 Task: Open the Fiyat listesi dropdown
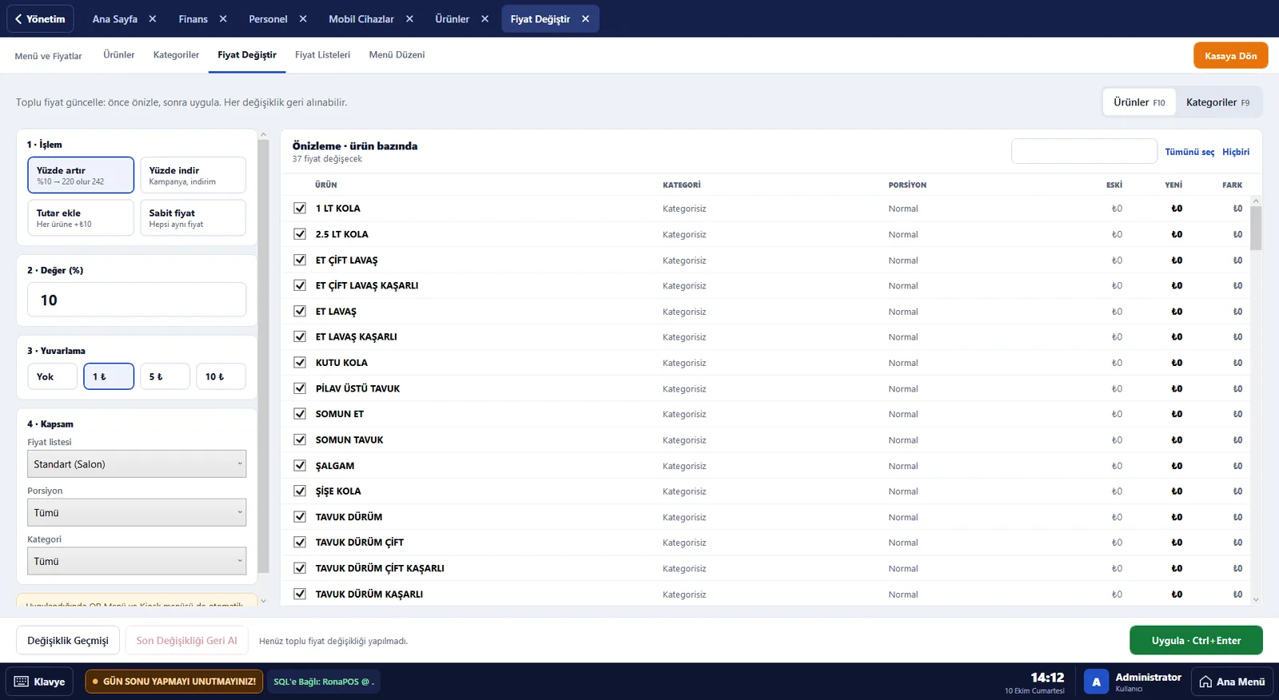[137, 464]
